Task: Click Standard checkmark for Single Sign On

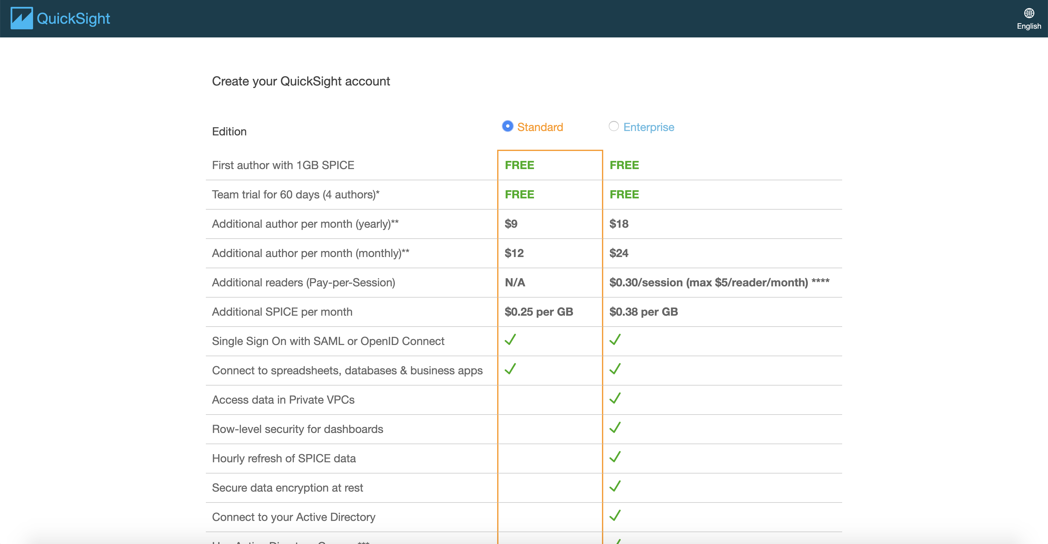Action: pos(510,340)
